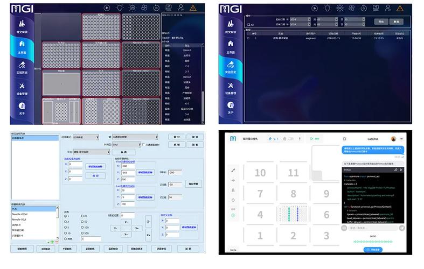
Task: Click the warning triangle in the experiment history window
Action: click(399, 8)
